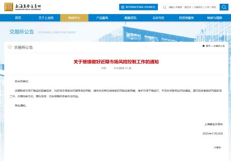Open the 首页 navigation tab
This screenshot has height=161, width=231.
(x=18, y=18)
